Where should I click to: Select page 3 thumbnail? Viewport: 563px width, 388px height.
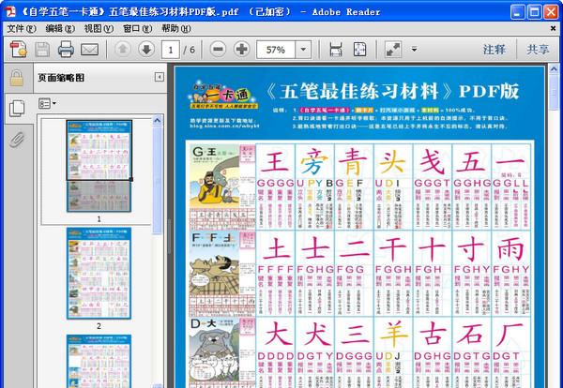click(x=99, y=361)
